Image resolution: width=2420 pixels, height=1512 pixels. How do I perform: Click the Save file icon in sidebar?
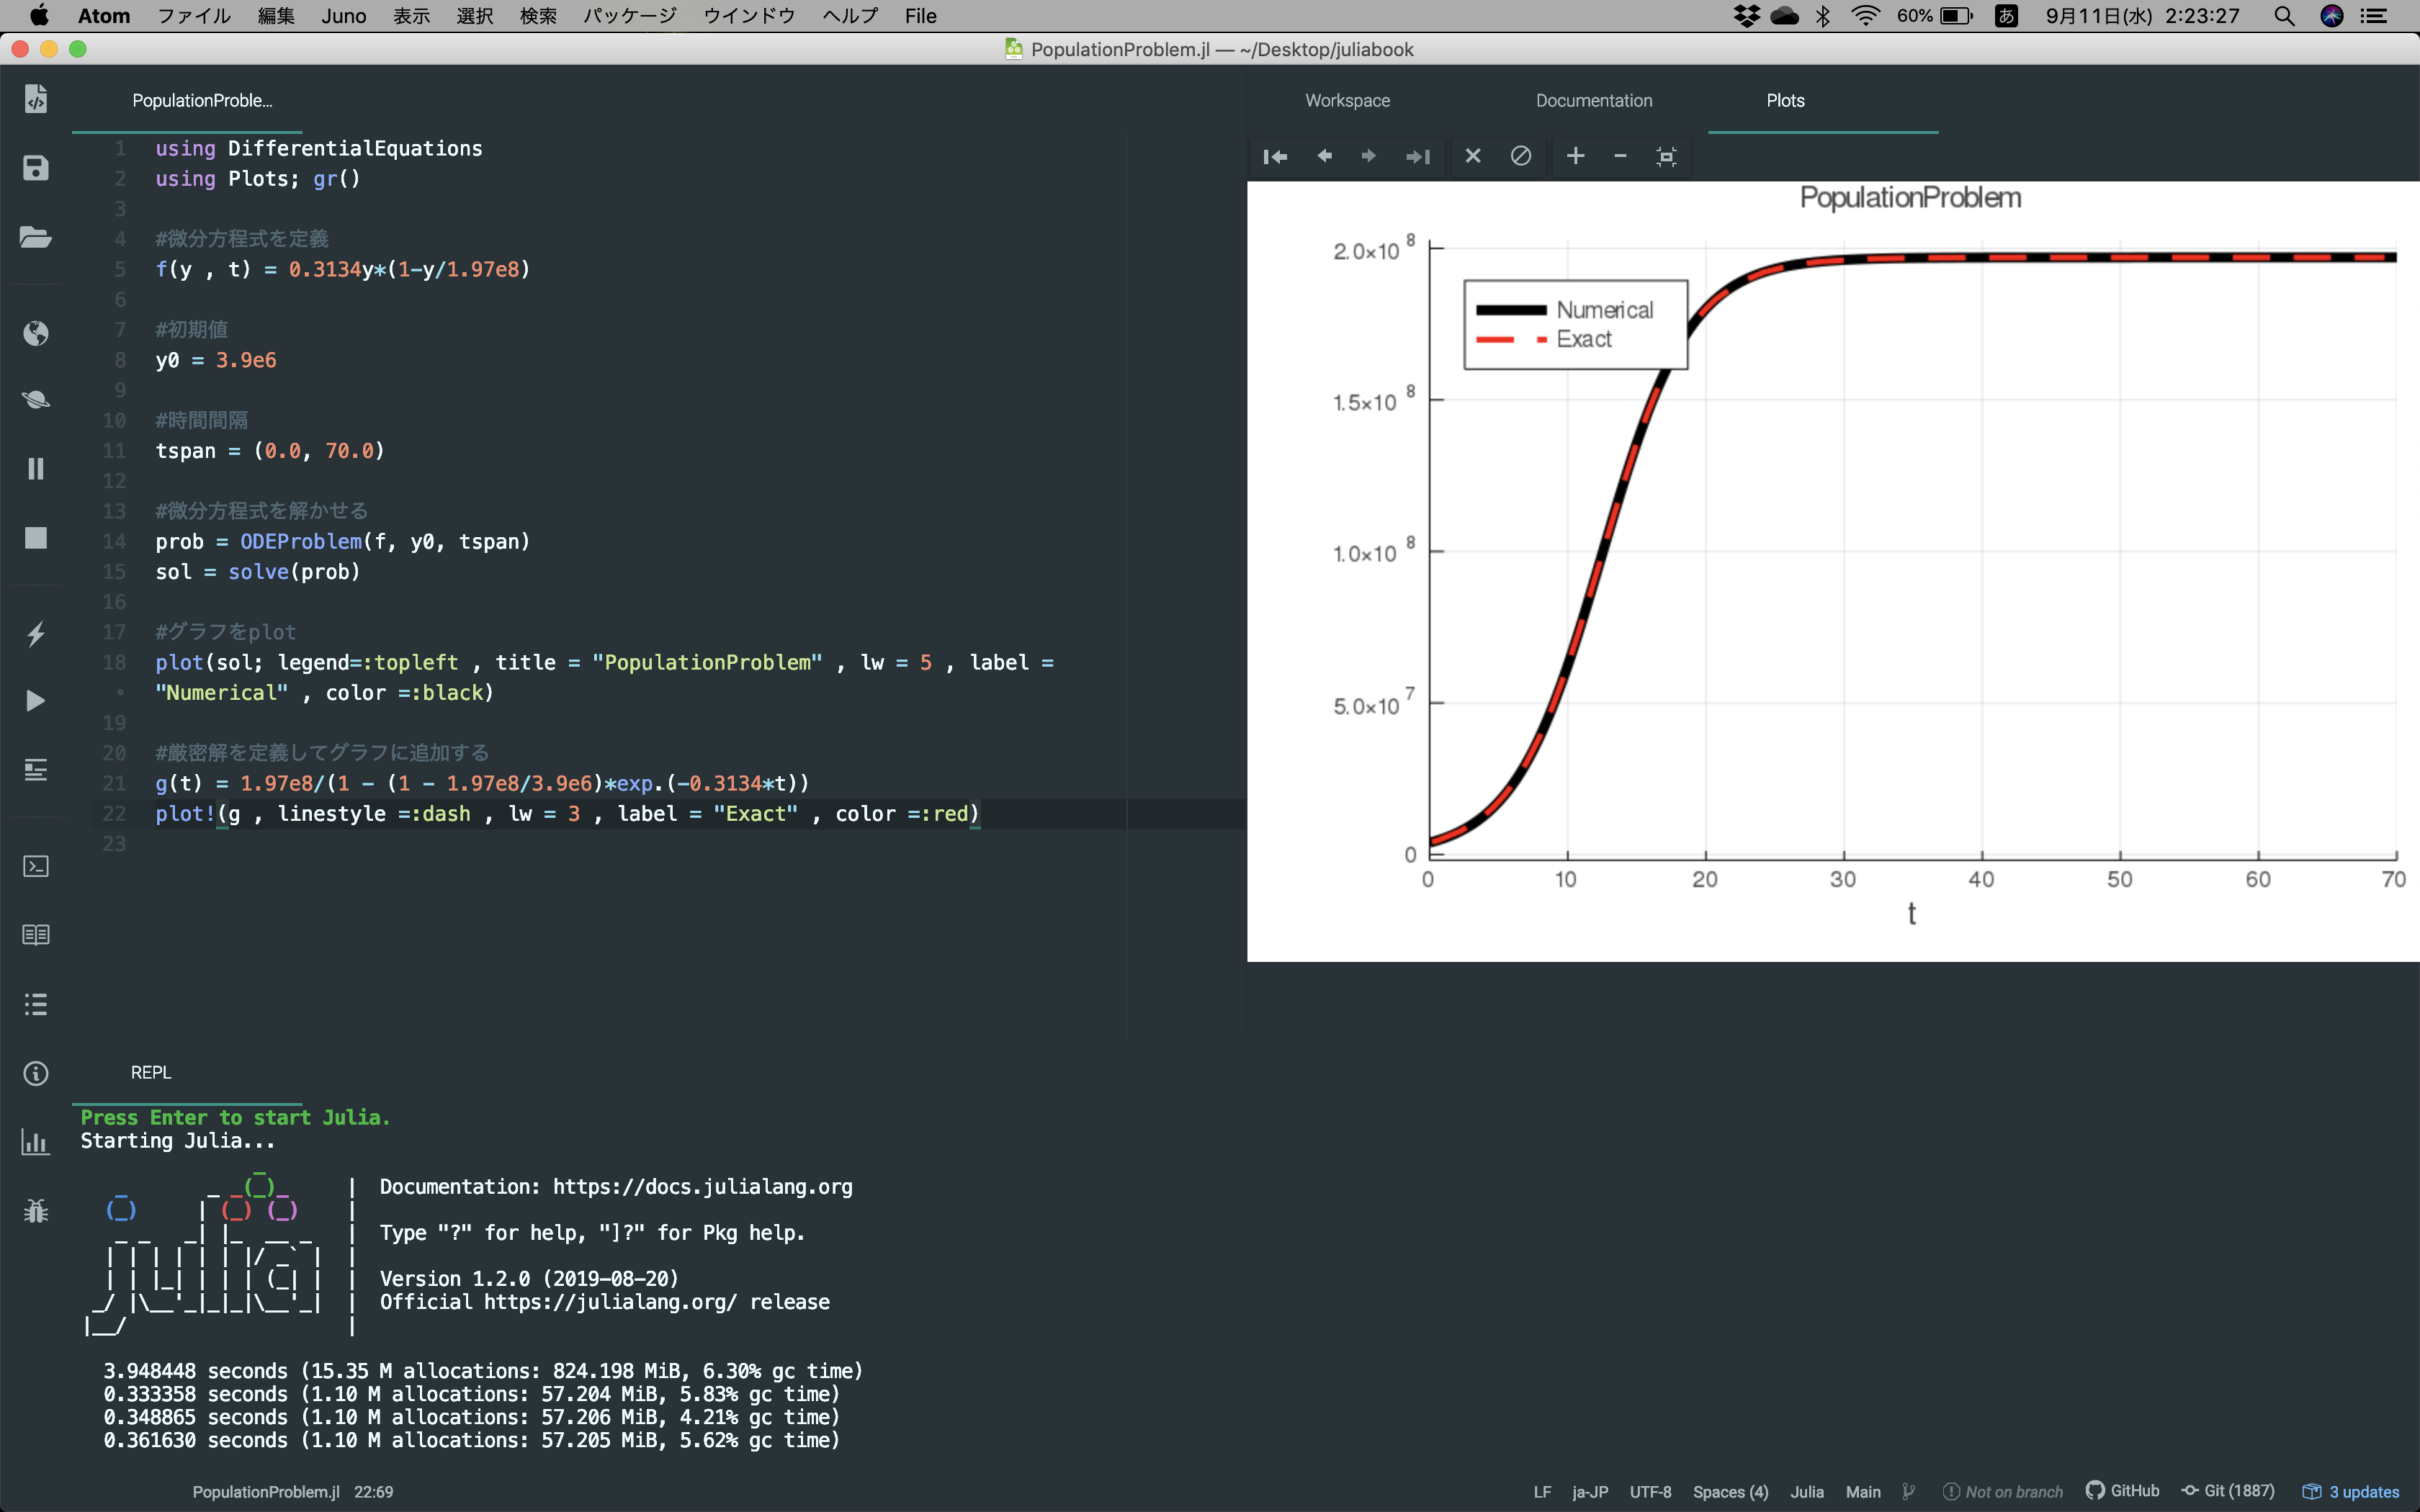pyautogui.click(x=36, y=168)
